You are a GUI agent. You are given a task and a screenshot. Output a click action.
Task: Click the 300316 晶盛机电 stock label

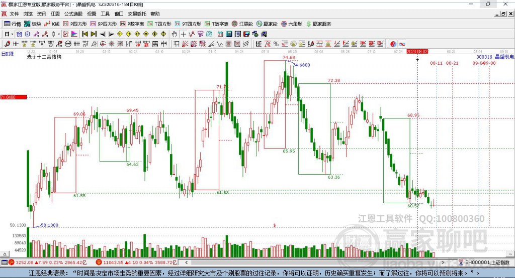tap(495, 57)
